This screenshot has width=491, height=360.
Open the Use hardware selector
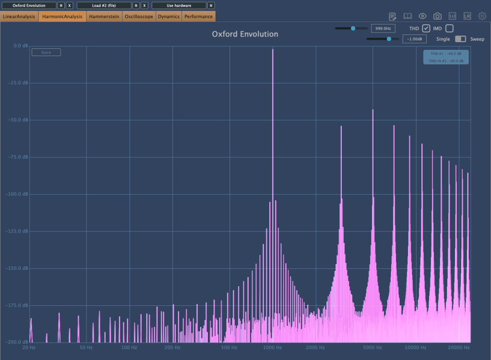[x=179, y=5]
